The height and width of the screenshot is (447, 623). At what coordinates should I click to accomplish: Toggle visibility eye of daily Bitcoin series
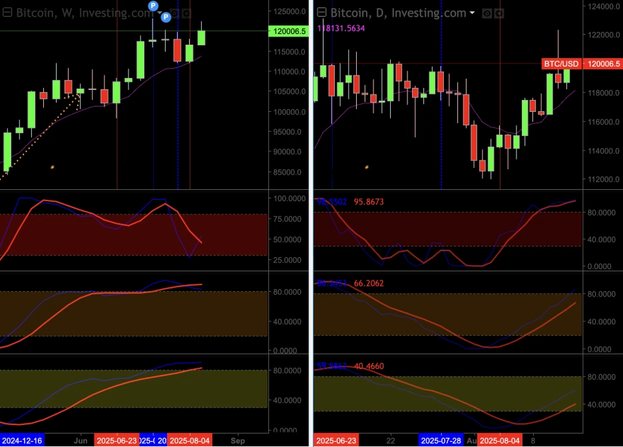point(487,13)
